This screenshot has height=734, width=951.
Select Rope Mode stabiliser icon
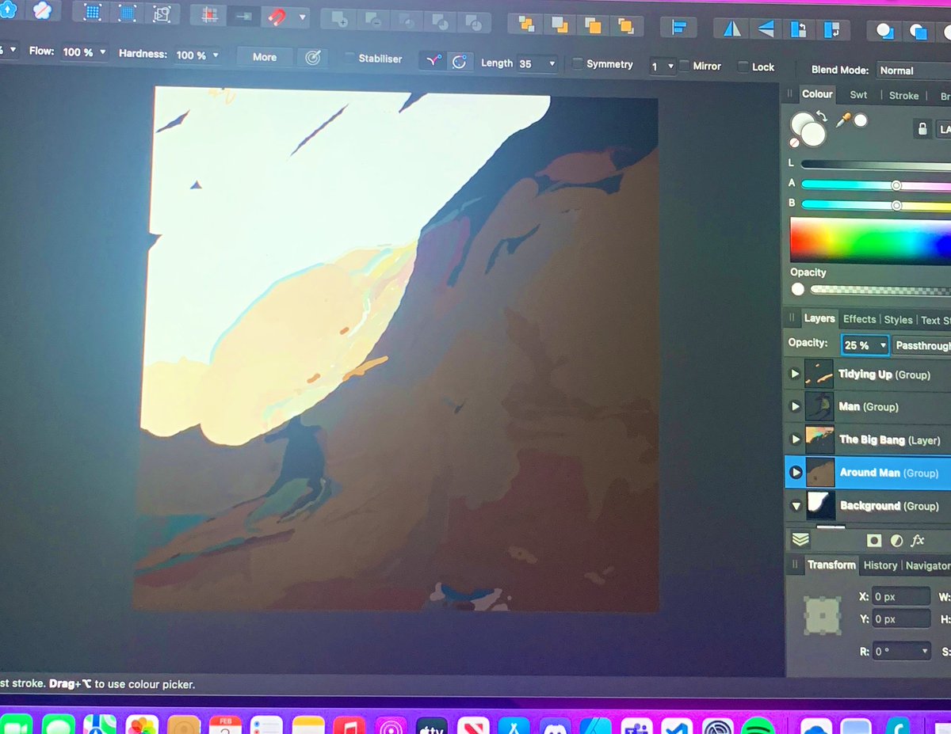coord(433,61)
